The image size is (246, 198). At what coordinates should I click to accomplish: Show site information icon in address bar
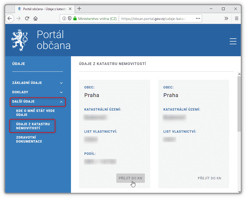(64, 18)
